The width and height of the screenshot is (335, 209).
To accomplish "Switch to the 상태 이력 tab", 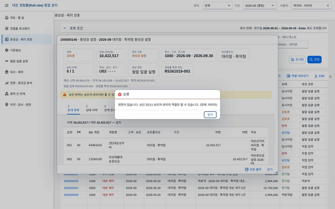I will [92, 108].
